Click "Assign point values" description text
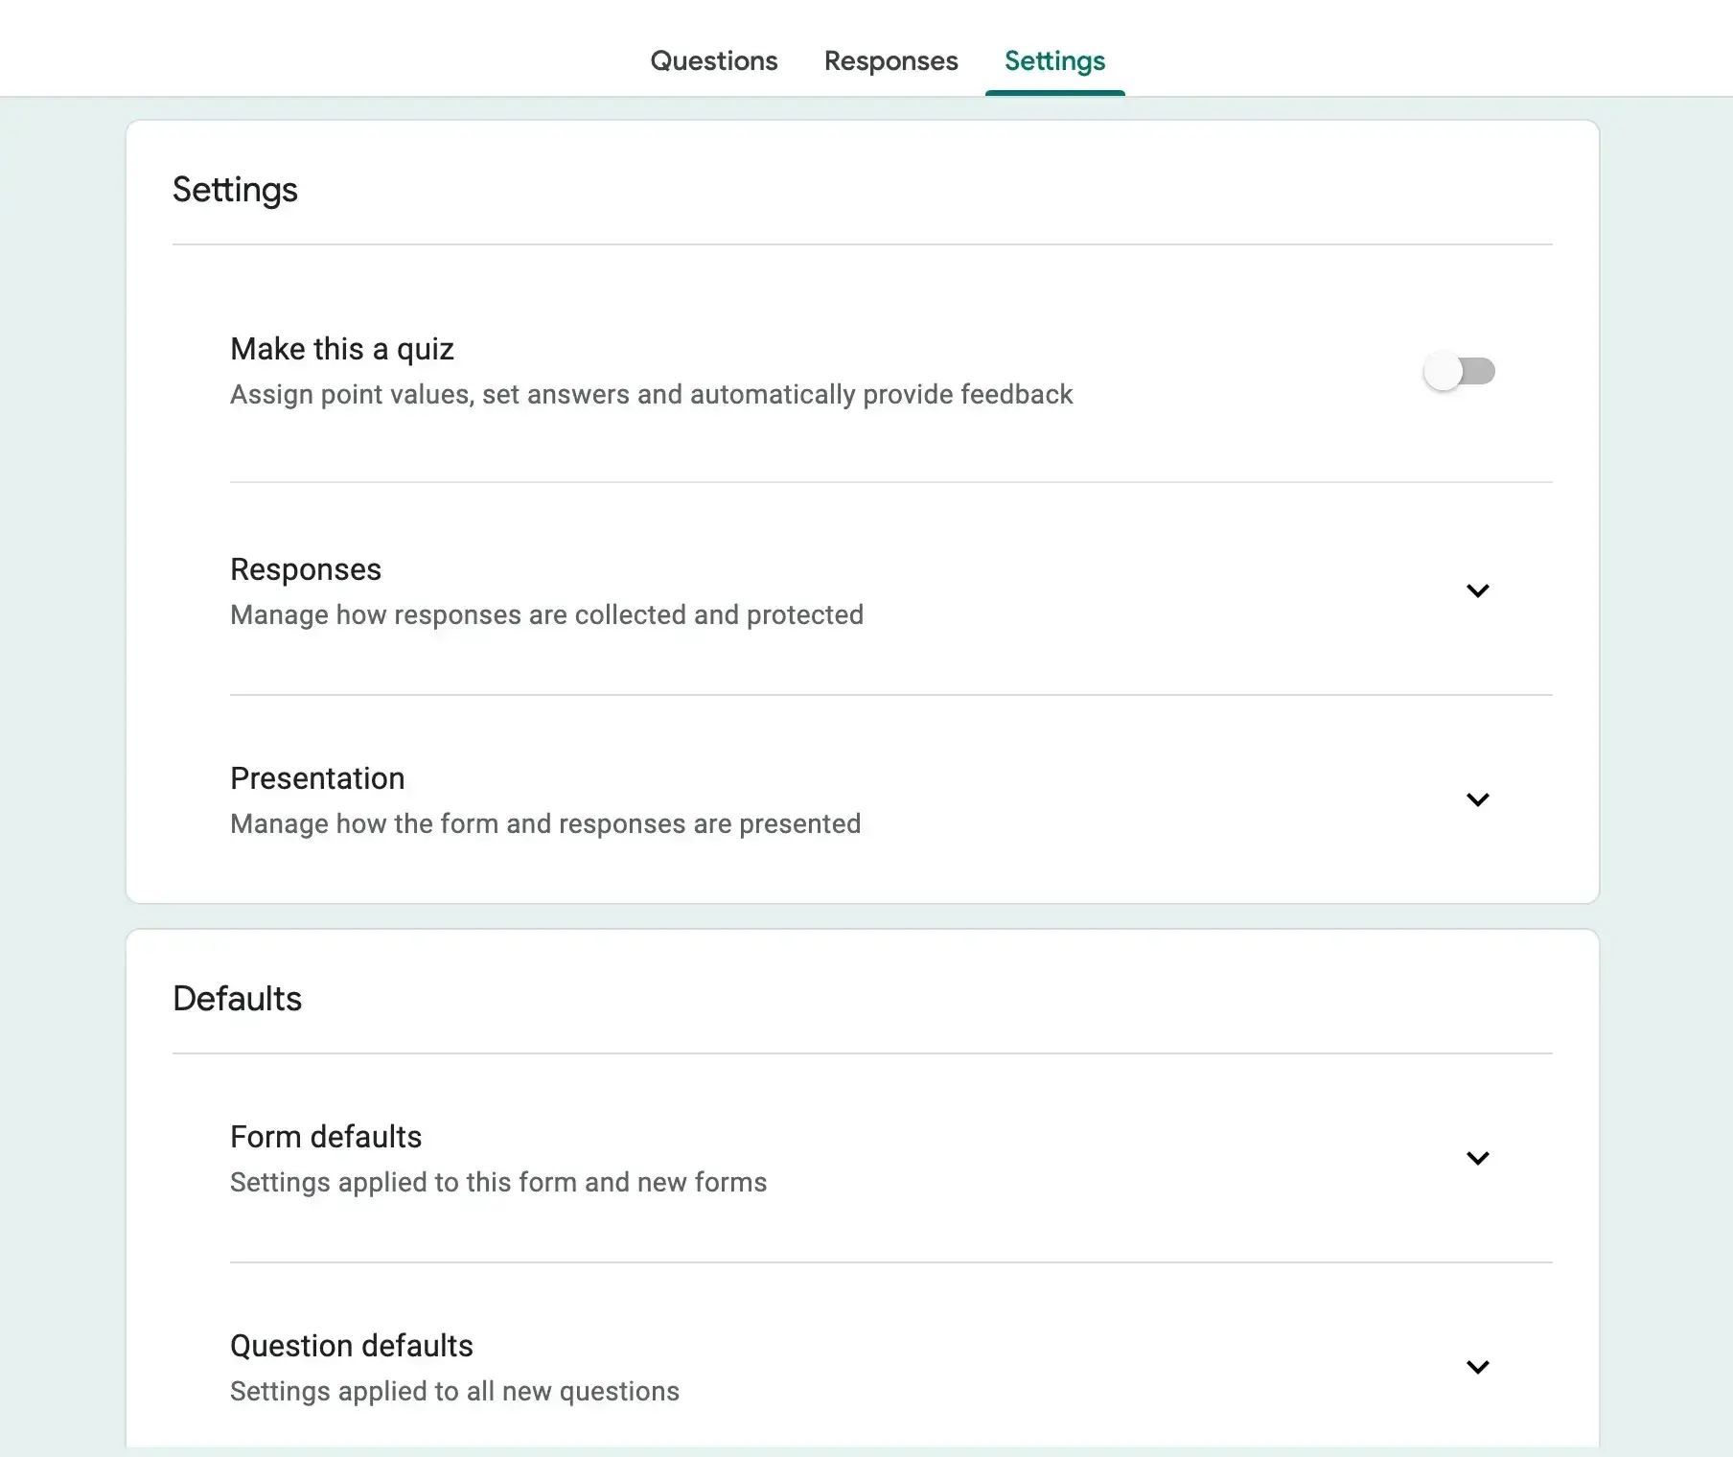This screenshot has width=1733, height=1457. click(651, 394)
